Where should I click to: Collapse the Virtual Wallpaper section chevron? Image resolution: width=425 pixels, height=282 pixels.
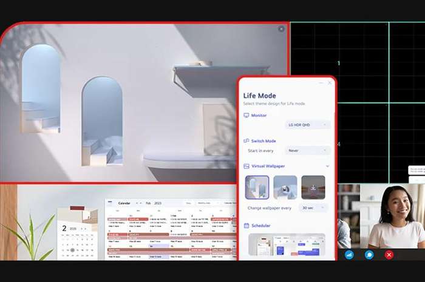pos(327,166)
